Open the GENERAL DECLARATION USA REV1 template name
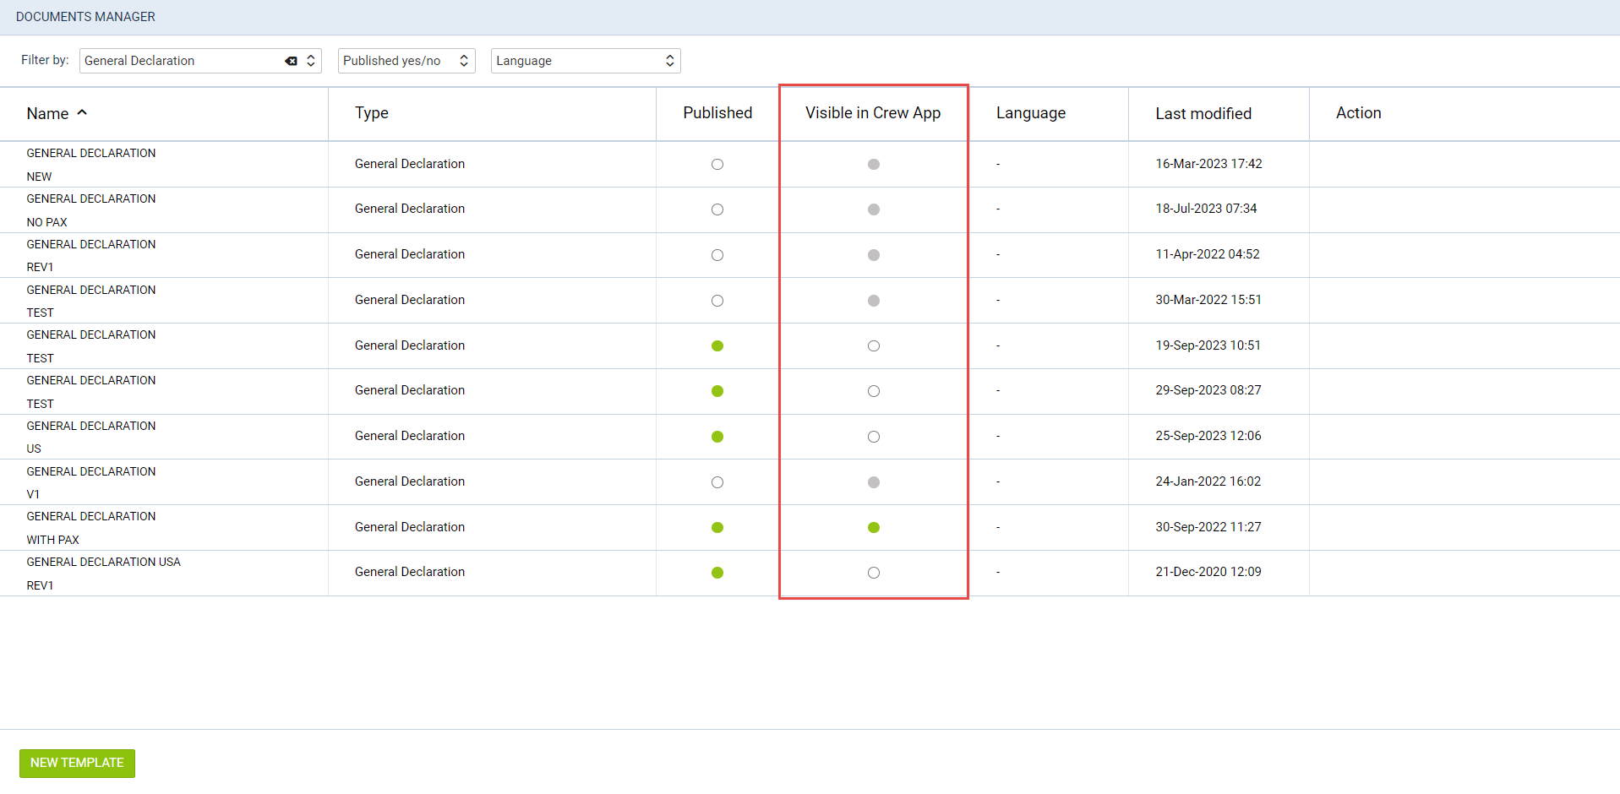The height and width of the screenshot is (794, 1620). (x=103, y=574)
